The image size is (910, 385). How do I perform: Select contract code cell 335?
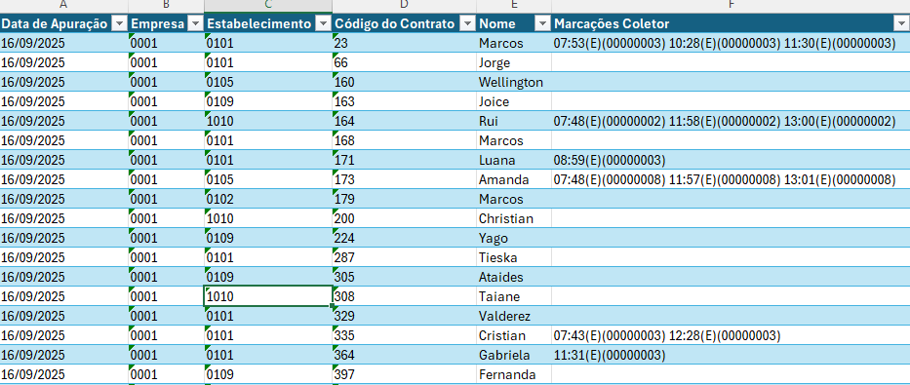click(405, 335)
